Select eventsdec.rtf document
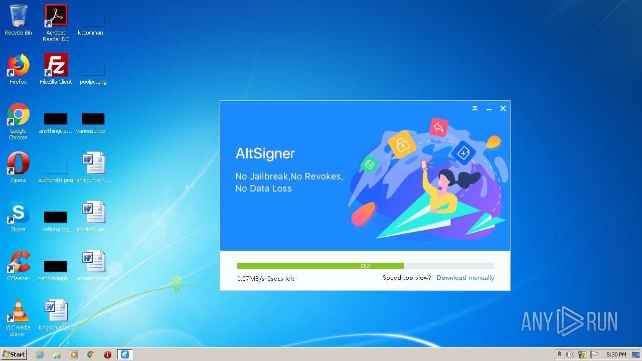 [x=93, y=266]
